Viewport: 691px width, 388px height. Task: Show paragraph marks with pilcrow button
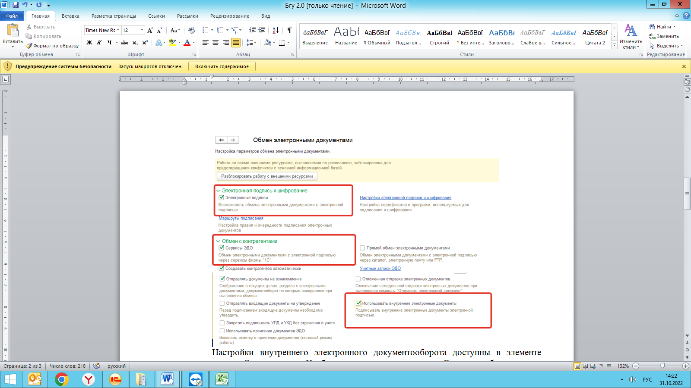click(289, 30)
